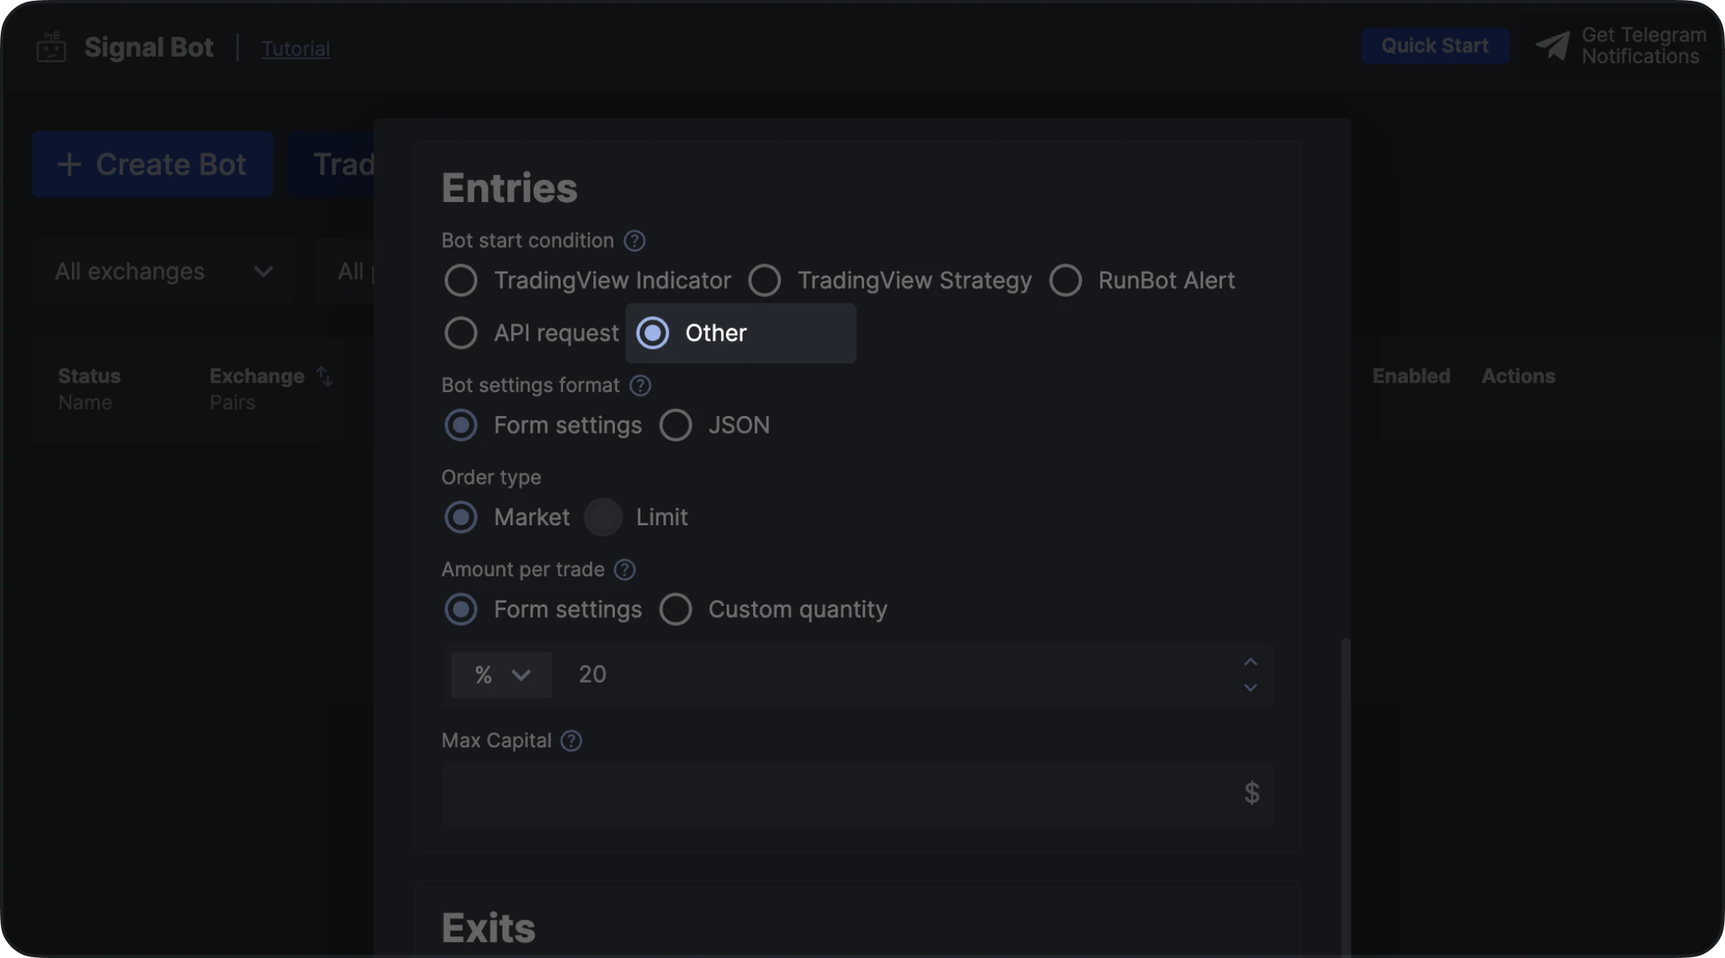Click help icon beside Bot settings format
The height and width of the screenshot is (958, 1725).
640,386
